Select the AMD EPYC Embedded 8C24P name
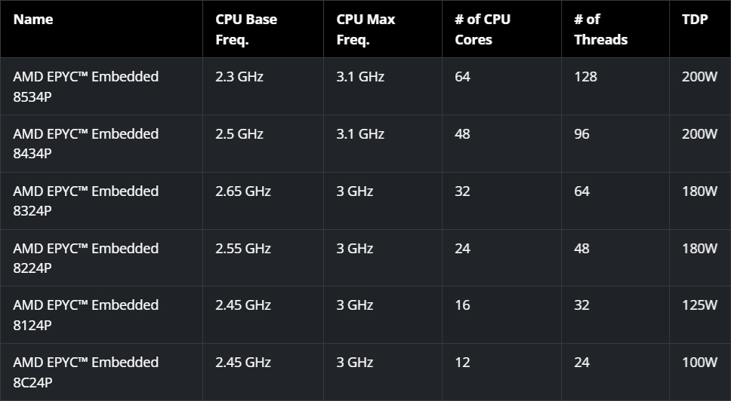The width and height of the screenshot is (731, 401). click(x=85, y=372)
